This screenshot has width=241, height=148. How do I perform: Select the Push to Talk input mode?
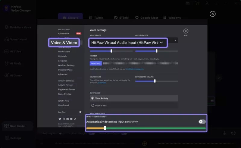pyautogui.click(x=134, y=106)
